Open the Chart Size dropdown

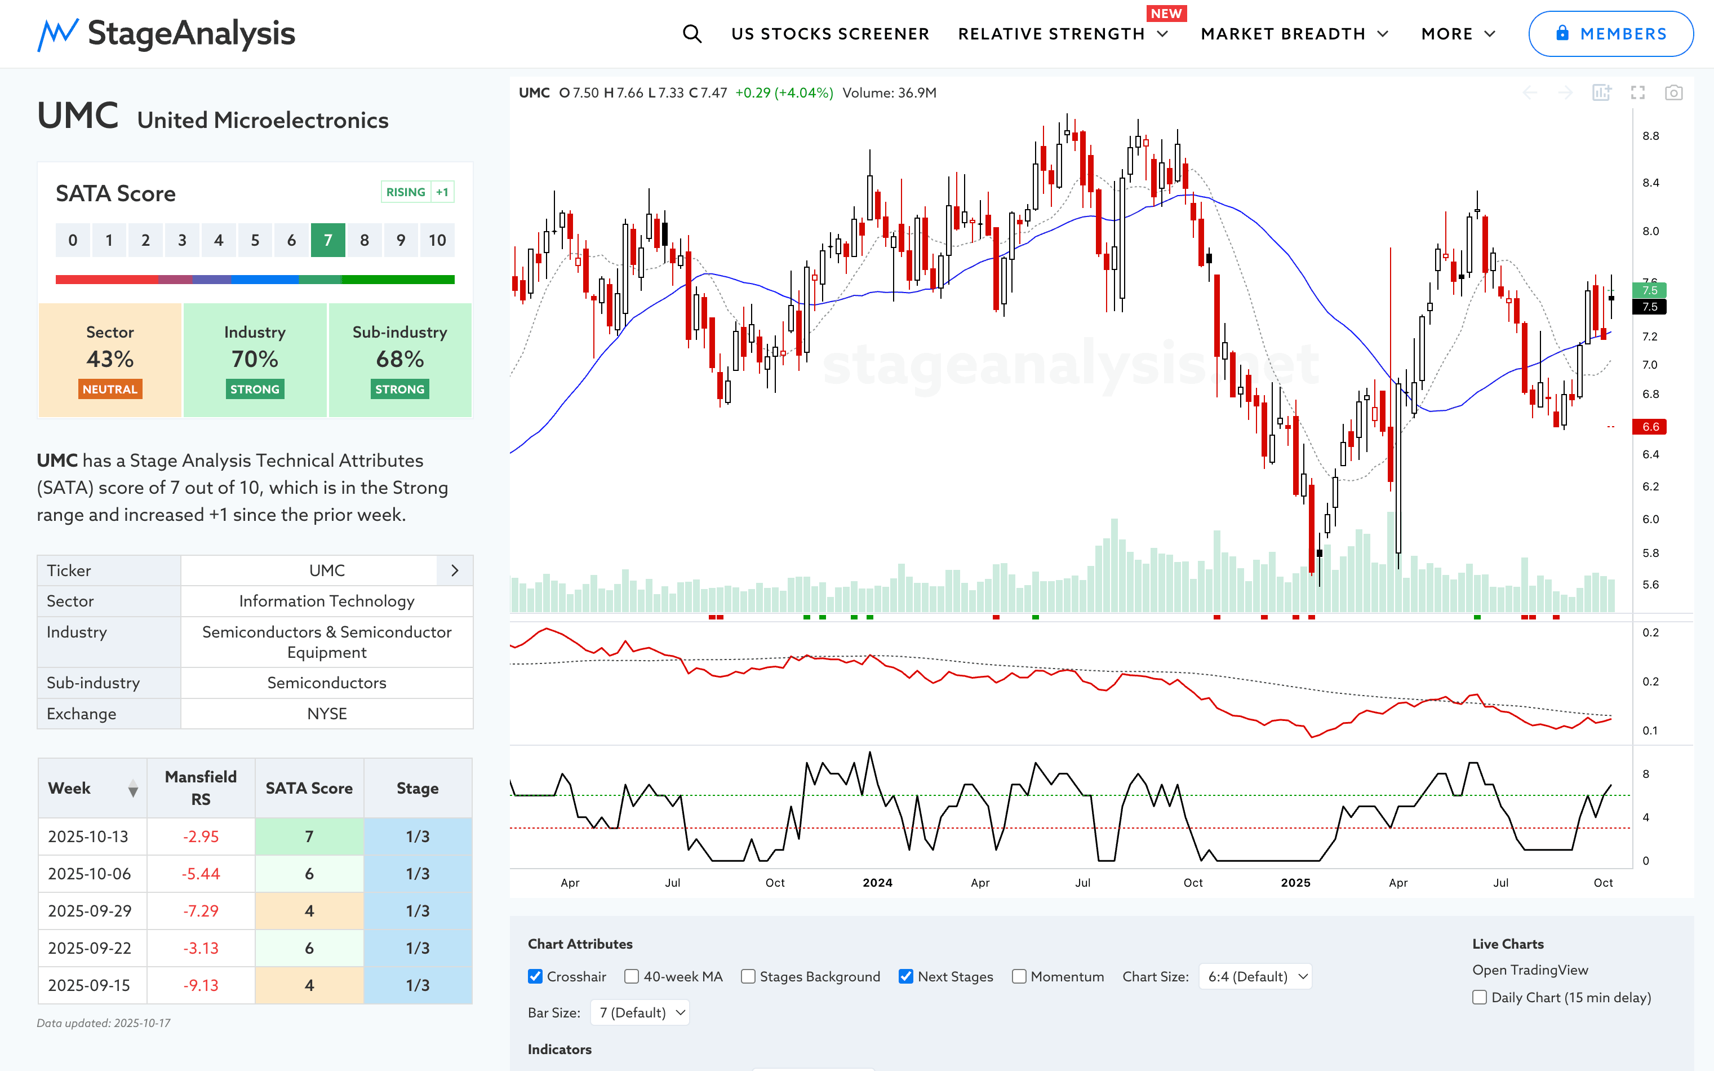pyautogui.click(x=1255, y=977)
